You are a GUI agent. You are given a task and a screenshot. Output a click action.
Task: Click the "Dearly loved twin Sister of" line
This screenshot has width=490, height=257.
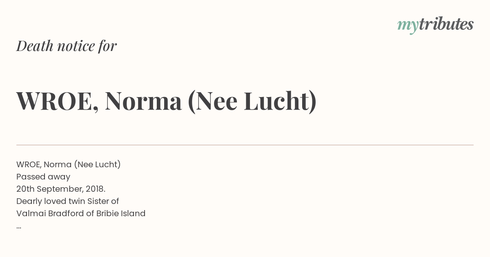(68, 201)
